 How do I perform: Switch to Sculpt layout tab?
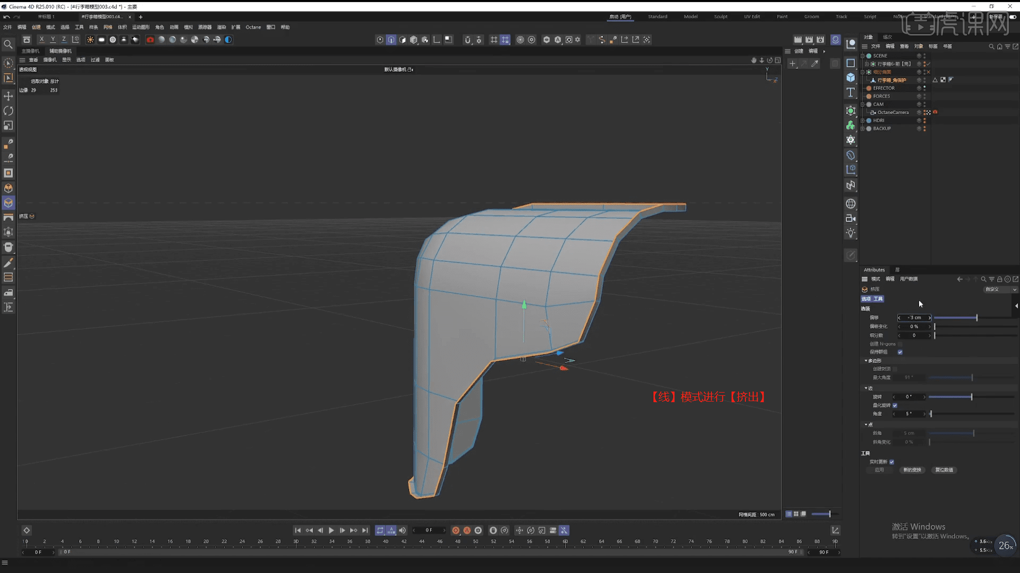click(x=721, y=16)
